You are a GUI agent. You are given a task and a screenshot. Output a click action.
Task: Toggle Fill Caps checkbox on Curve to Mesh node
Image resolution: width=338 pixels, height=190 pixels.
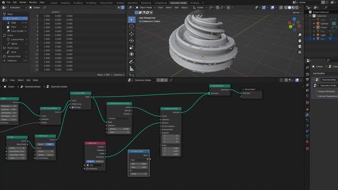tap(73, 107)
